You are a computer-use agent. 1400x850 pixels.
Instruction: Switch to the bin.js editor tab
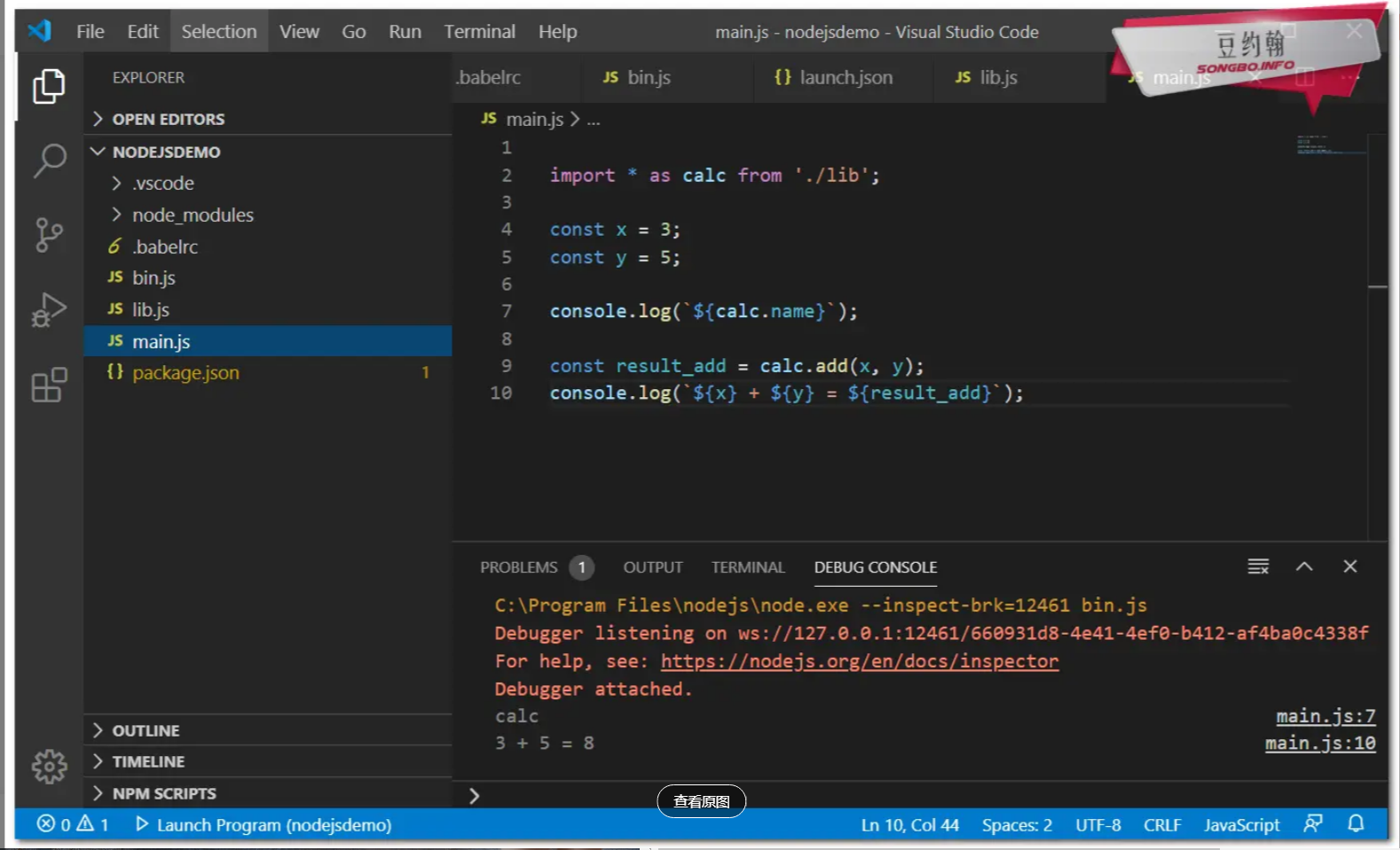[667, 78]
